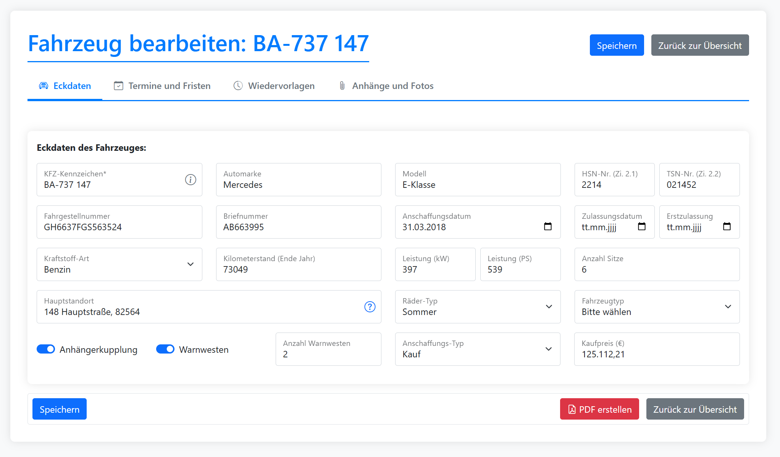
Task: Click the info icon next to KFZ-Kennzeichen
Action: (x=191, y=180)
